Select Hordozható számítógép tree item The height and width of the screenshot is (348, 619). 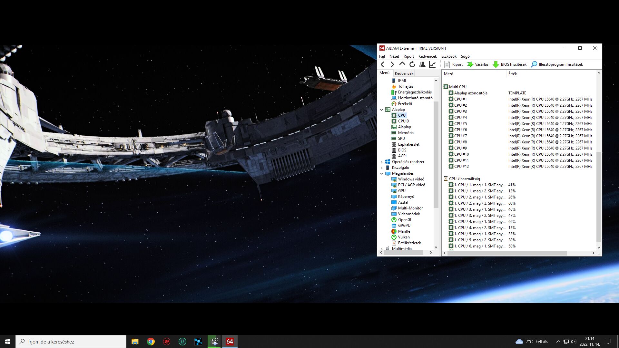[x=412, y=98]
